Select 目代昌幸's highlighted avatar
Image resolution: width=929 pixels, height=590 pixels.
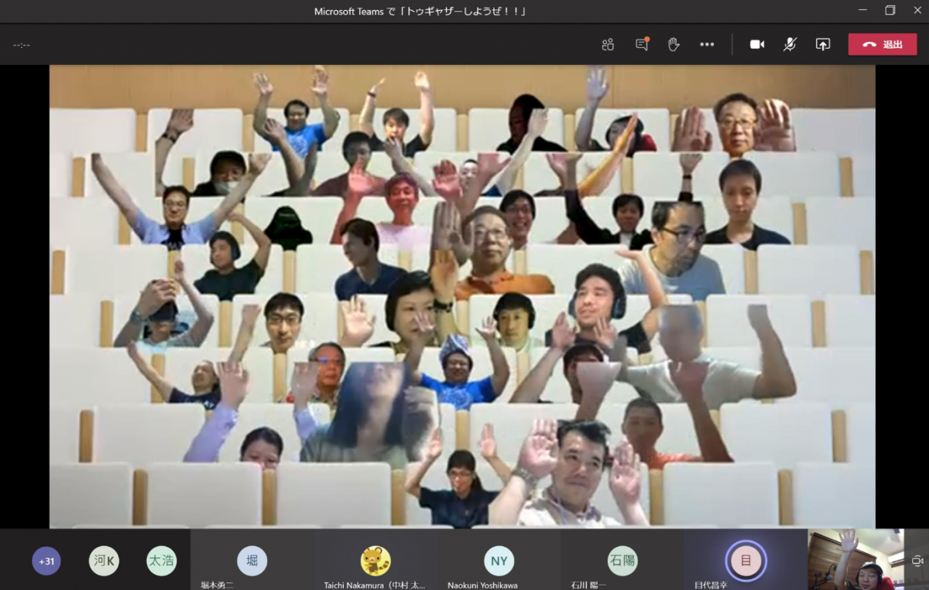(745, 560)
